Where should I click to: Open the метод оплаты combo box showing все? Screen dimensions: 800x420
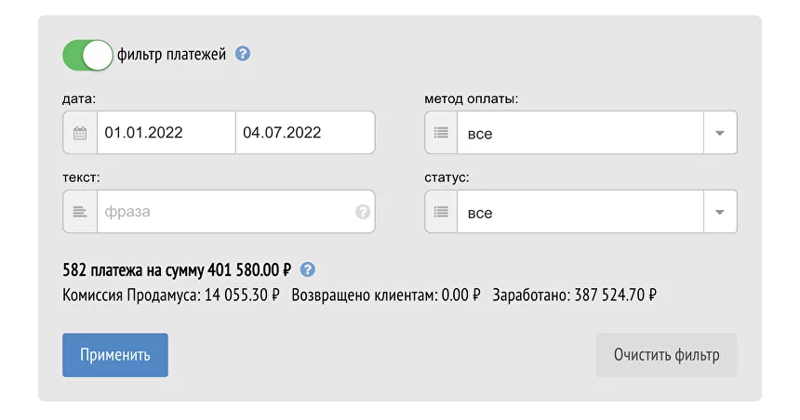(x=580, y=133)
